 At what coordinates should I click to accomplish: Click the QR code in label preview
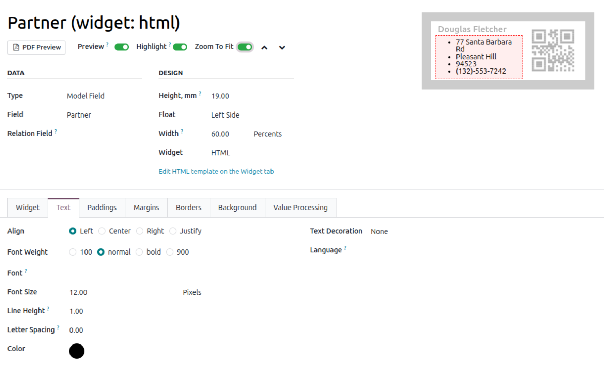coord(553,50)
